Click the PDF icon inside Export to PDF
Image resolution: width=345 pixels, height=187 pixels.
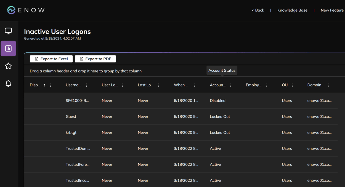[x=81, y=59]
